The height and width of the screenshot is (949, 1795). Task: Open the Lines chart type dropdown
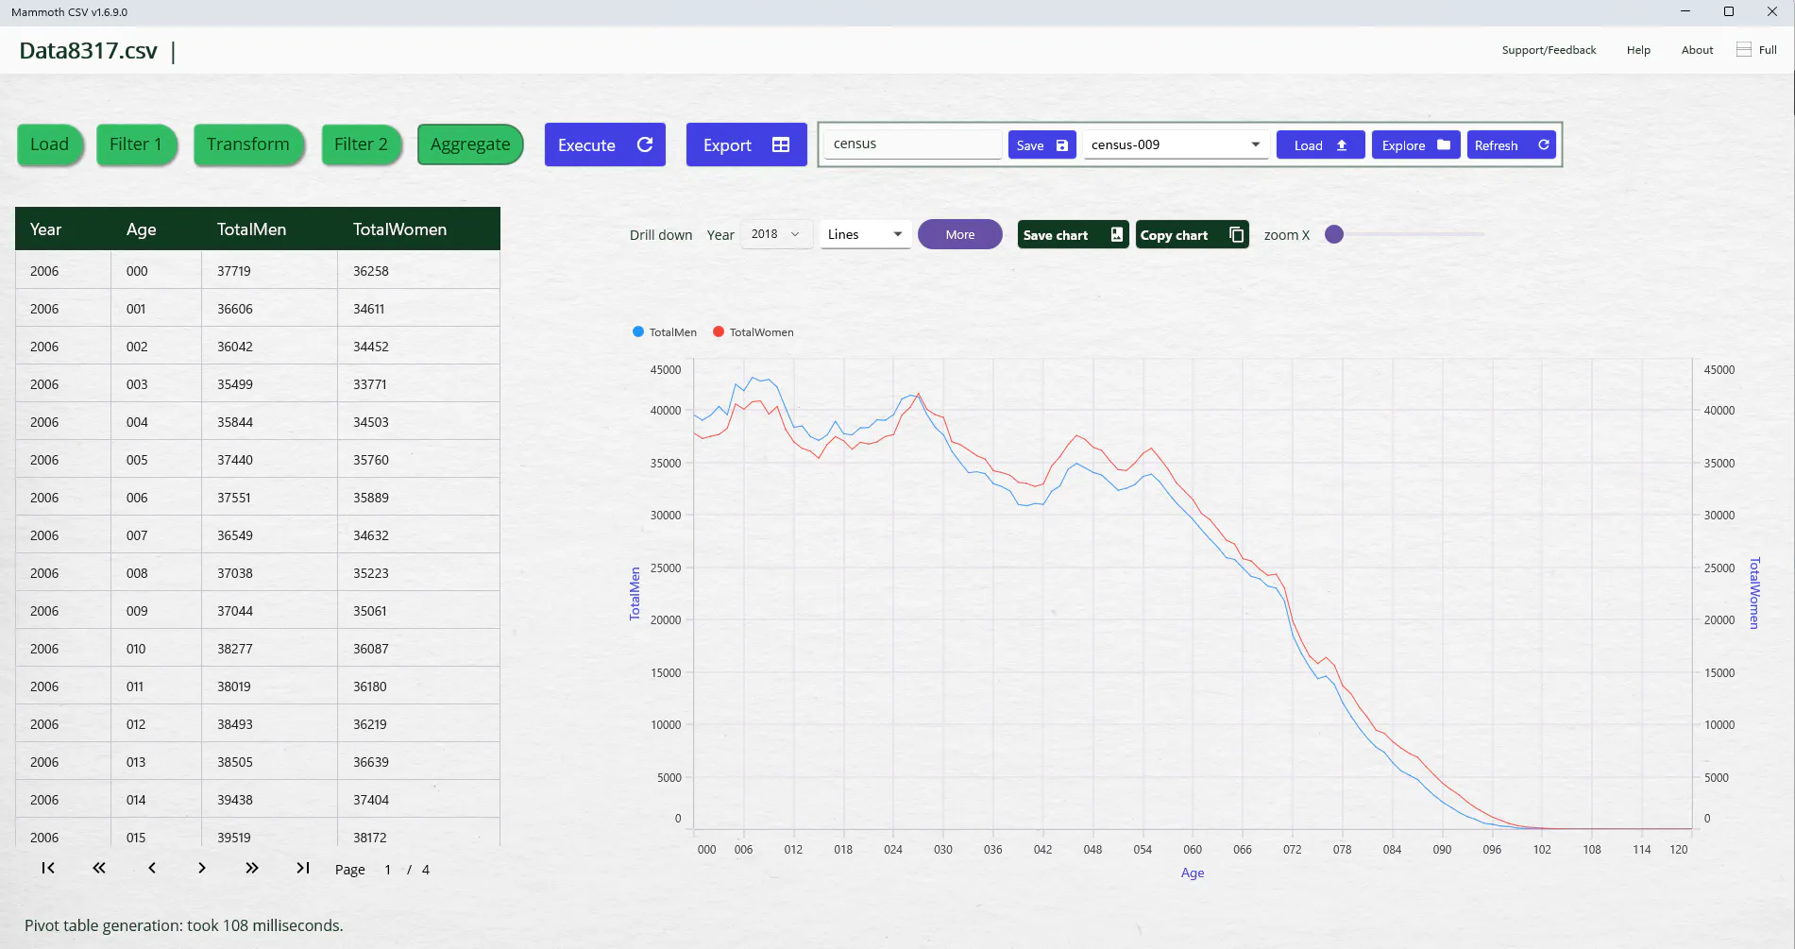coord(865,234)
